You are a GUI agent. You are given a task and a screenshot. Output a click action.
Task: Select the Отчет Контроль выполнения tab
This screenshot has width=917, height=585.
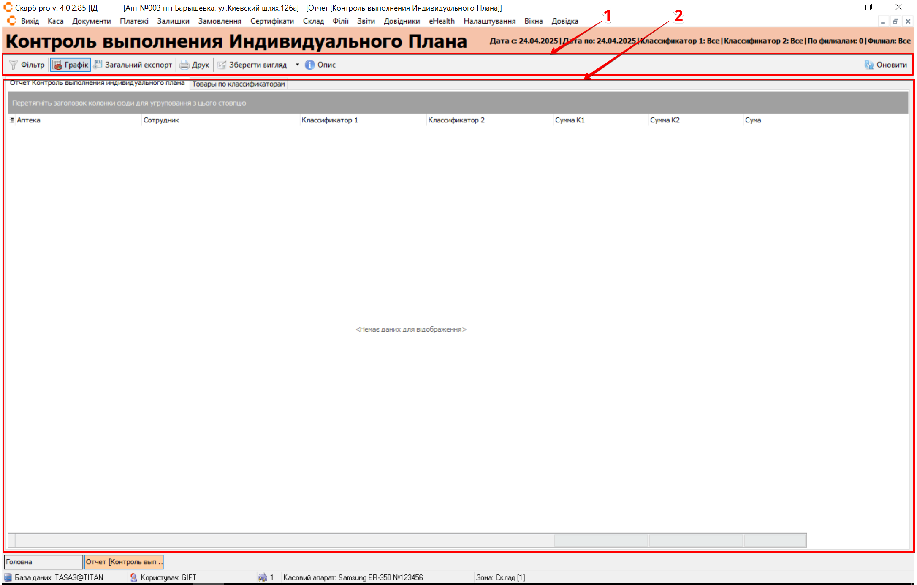(97, 83)
